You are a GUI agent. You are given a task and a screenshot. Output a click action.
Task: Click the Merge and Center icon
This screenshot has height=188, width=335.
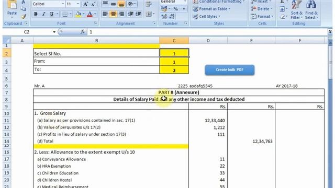coord(149,14)
